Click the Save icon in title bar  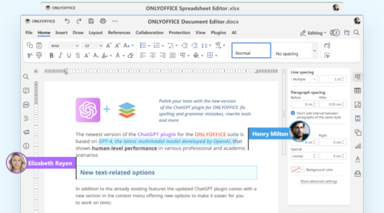91,21
